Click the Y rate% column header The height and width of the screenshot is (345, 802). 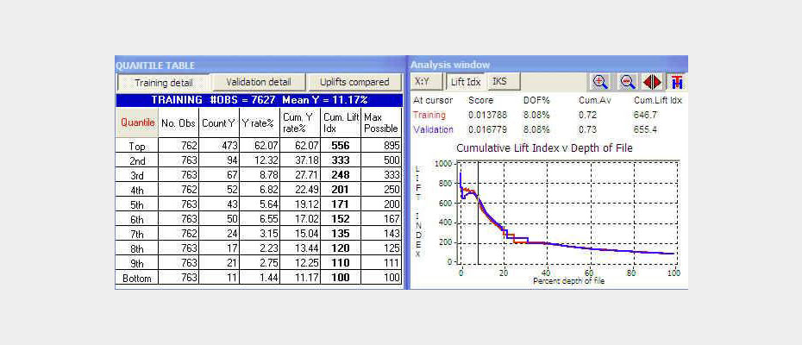260,122
